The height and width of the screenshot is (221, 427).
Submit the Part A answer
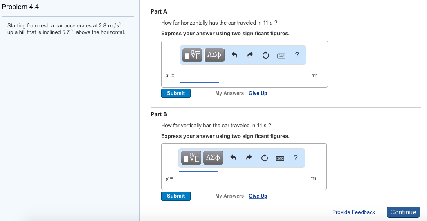176,93
